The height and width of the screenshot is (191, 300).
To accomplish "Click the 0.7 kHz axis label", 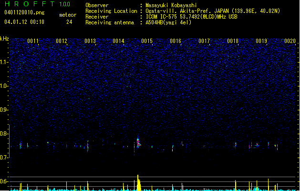I will (x=4, y=158).
